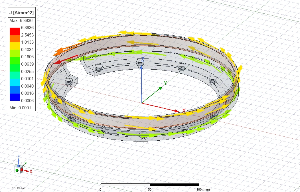Click the CS: Global label
This screenshot has height=192, width=300.
coord(18,188)
